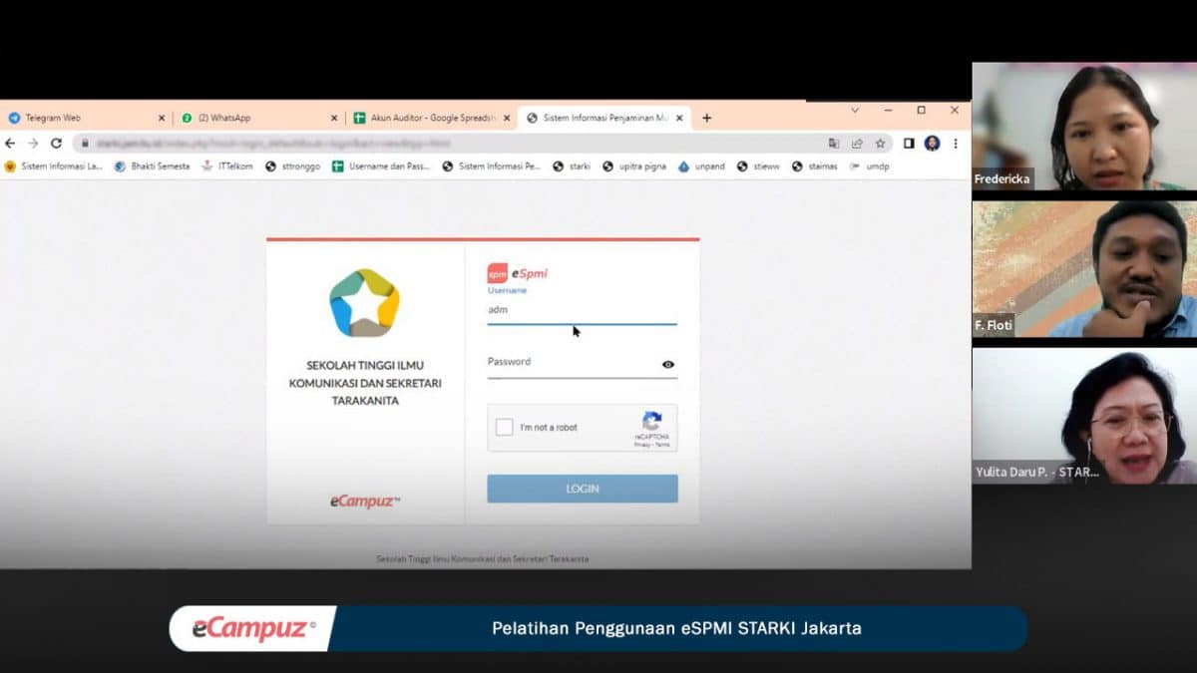Select Fredericka's video thumbnail
1197x673 pixels.
click(1084, 127)
